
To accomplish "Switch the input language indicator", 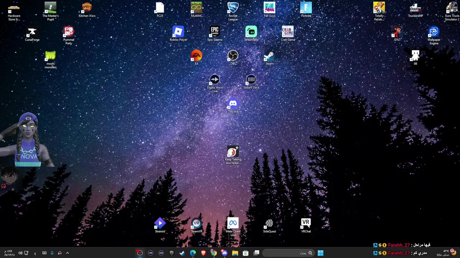I will pyautogui.click(x=35, y=253).
